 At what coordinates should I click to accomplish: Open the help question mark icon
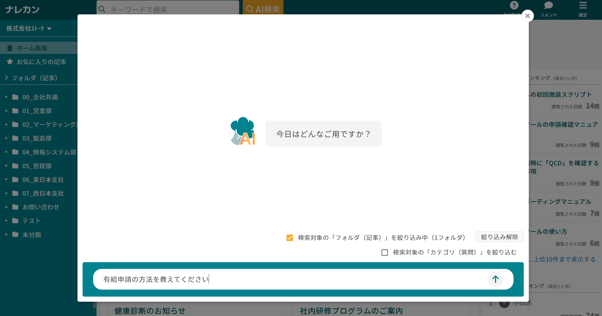pos(514,5)
